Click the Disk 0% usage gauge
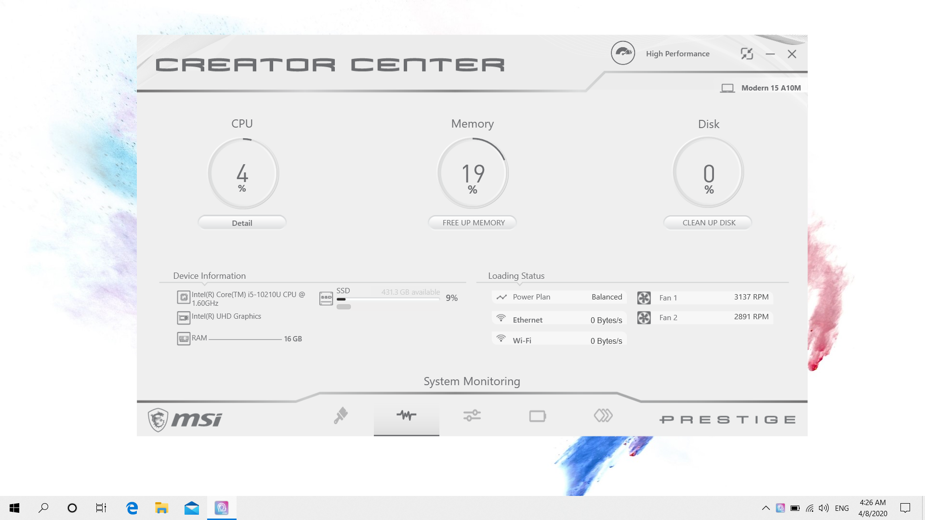This screenshot has height=520, width=925. coord(708,172)
